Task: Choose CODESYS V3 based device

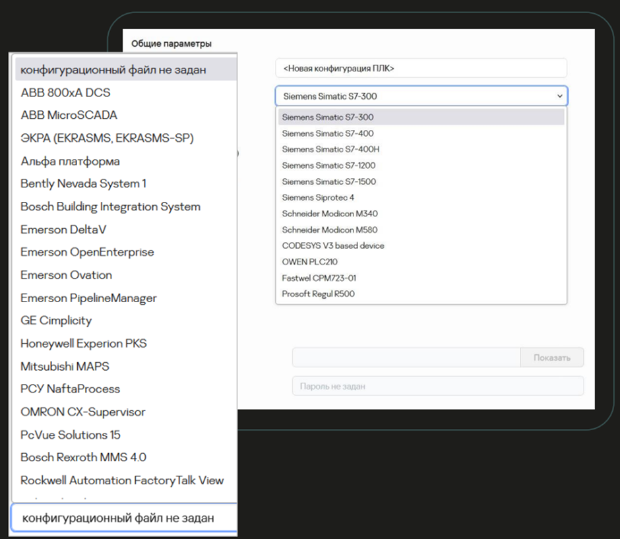Action: click(333, 245)
